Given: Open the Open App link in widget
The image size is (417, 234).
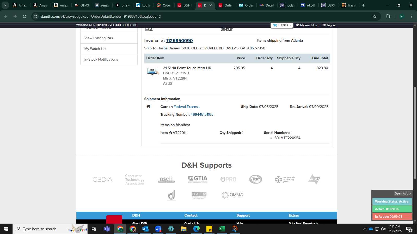Looking at the screenshot, I should tap(403, 193).
